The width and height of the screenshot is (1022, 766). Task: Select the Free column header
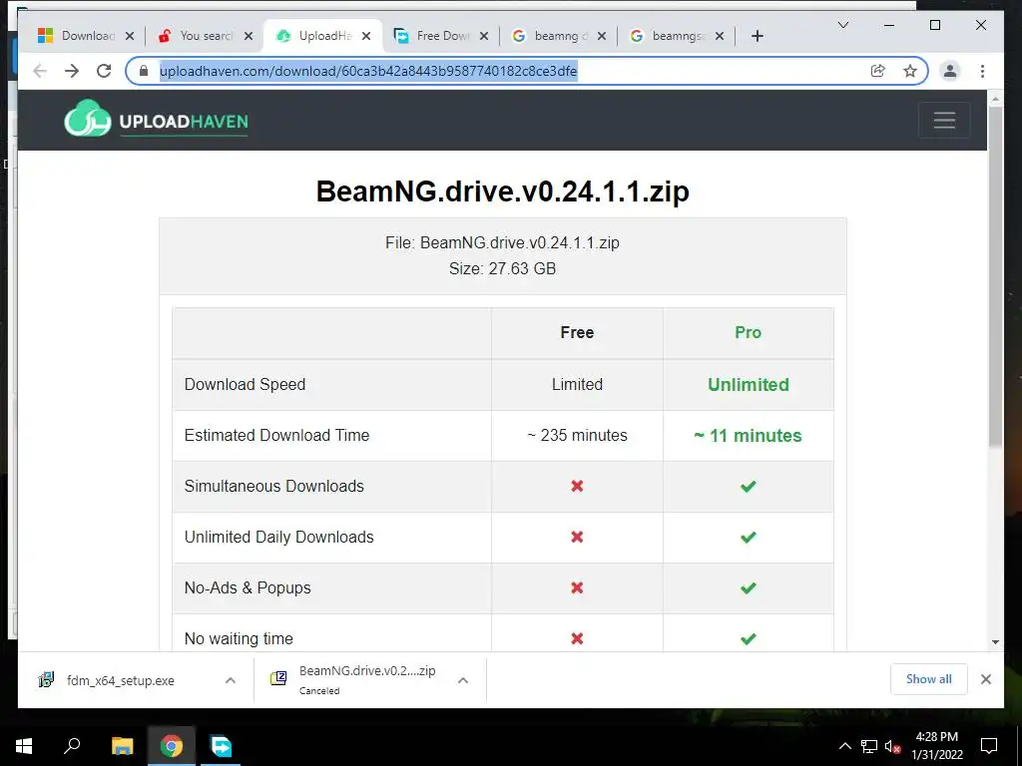[x=577, y=332]
